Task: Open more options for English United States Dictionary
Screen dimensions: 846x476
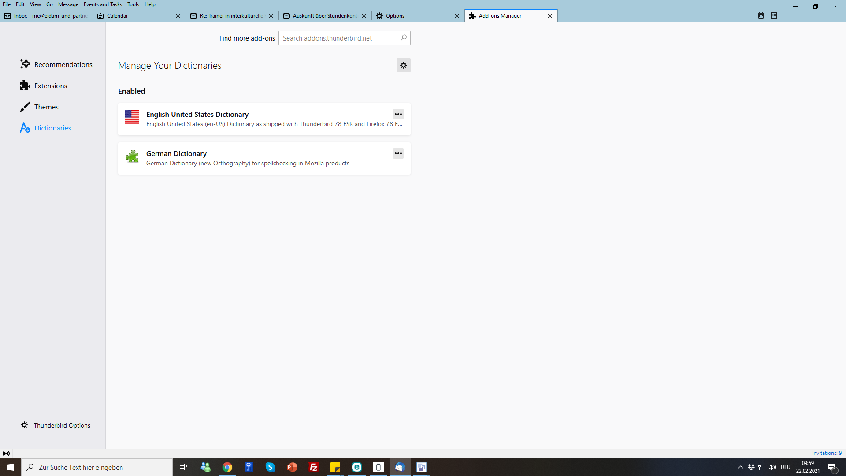Action: click(x=398, y=114)
